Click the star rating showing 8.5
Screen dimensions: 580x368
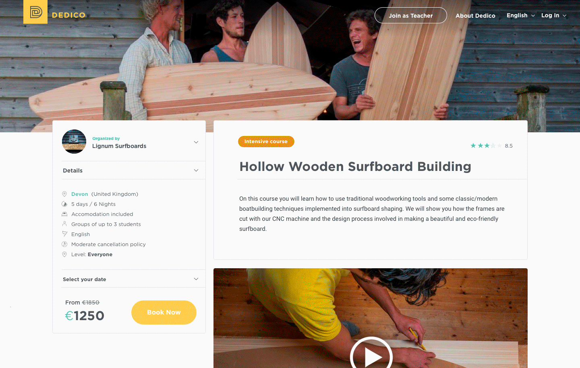point(487,146)
